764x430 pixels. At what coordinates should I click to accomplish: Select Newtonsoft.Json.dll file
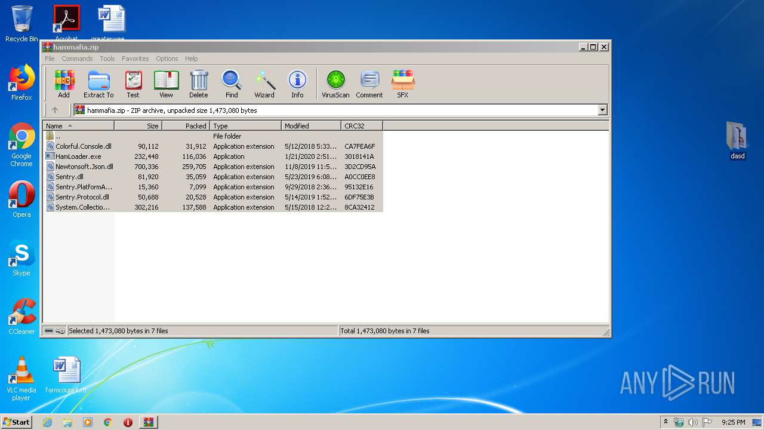point(213,167)
